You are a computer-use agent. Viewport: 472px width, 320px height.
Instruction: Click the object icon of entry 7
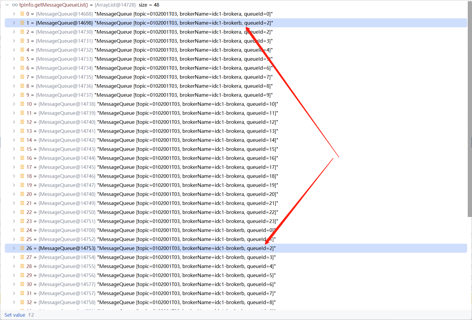click(22, 77)
